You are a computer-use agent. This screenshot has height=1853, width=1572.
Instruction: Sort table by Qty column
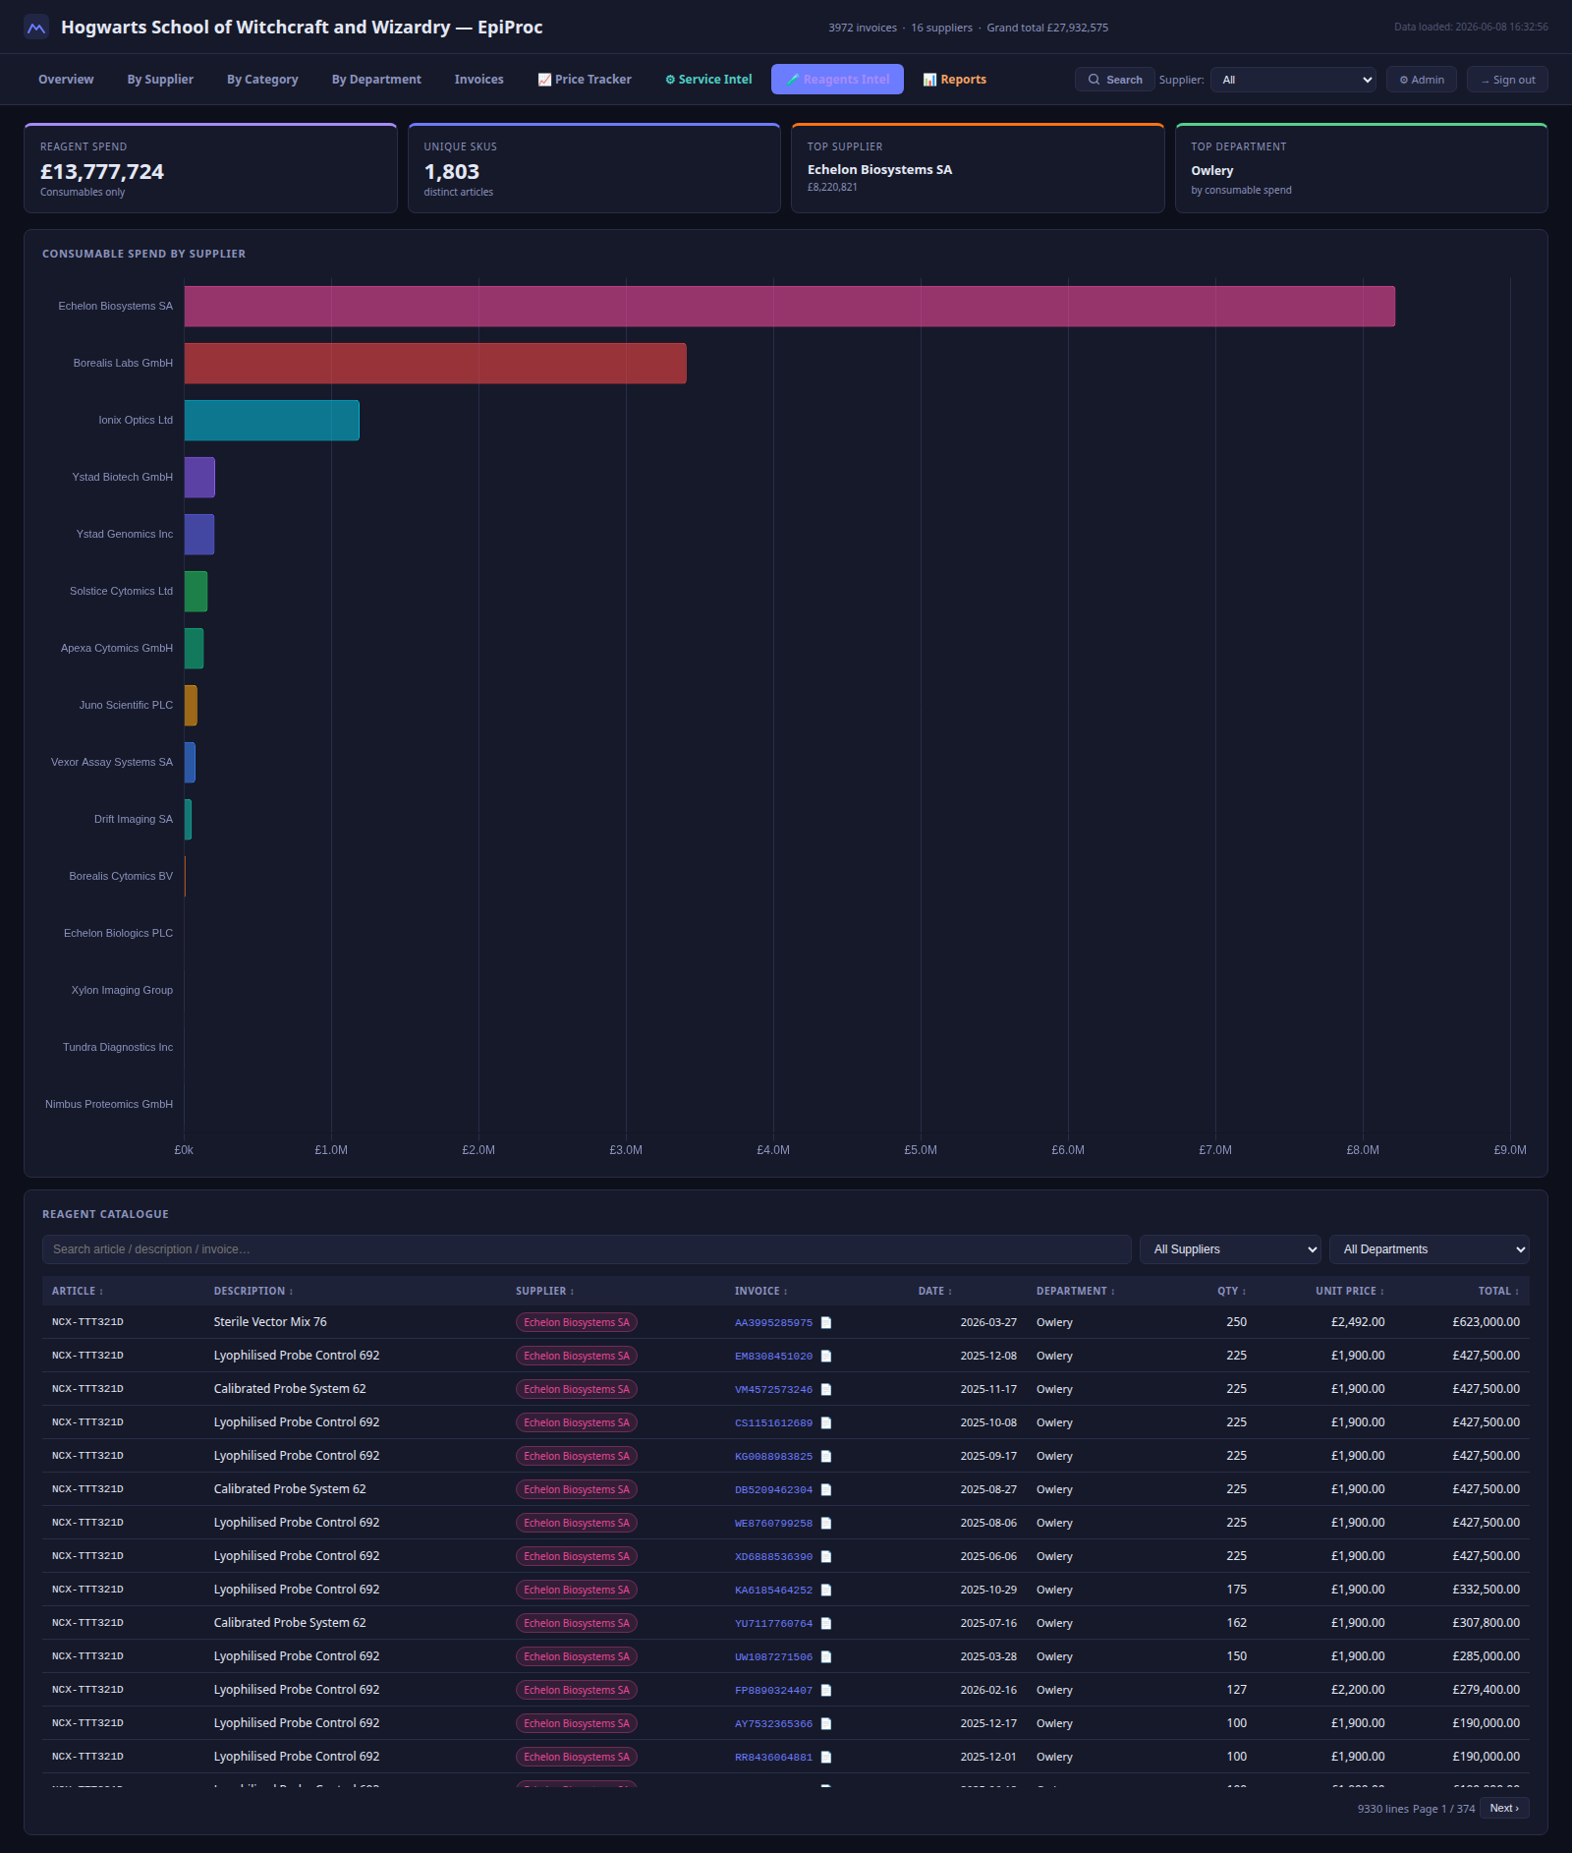pyautogui.click(x=1231, y=1291)
